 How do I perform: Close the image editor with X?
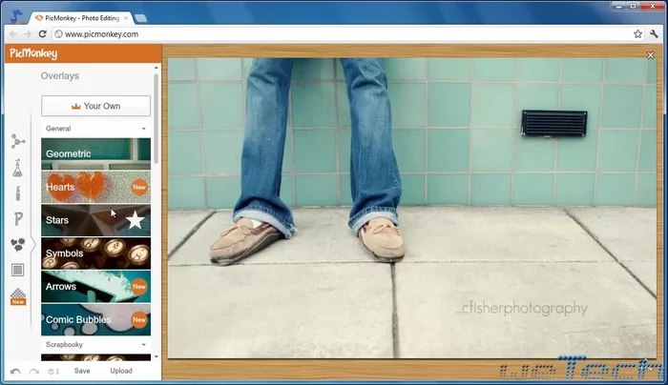[651, 55]
